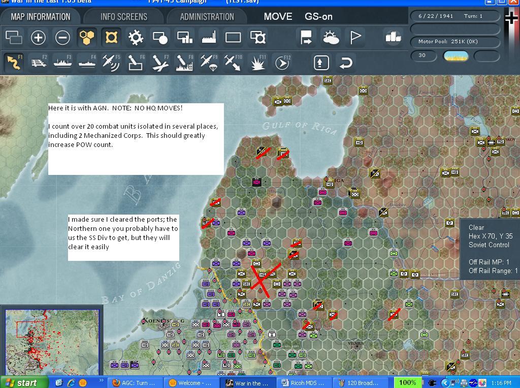
Task: Toggle the highlighted orange unit-frame button
Action: [x=111, y=37]
